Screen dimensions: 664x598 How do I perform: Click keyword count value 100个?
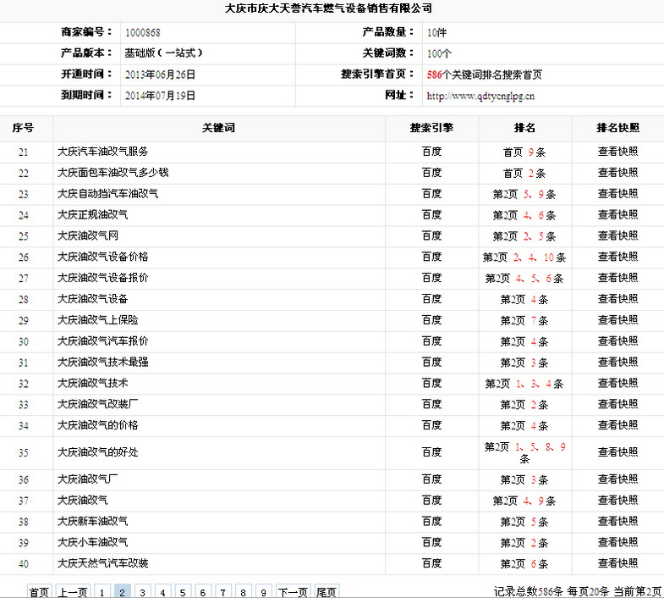click(x=440, y=54)
